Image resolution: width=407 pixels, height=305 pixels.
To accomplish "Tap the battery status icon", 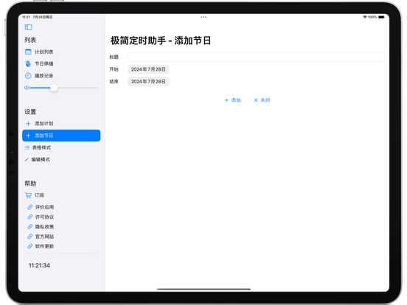I will [x=381, y=17].
